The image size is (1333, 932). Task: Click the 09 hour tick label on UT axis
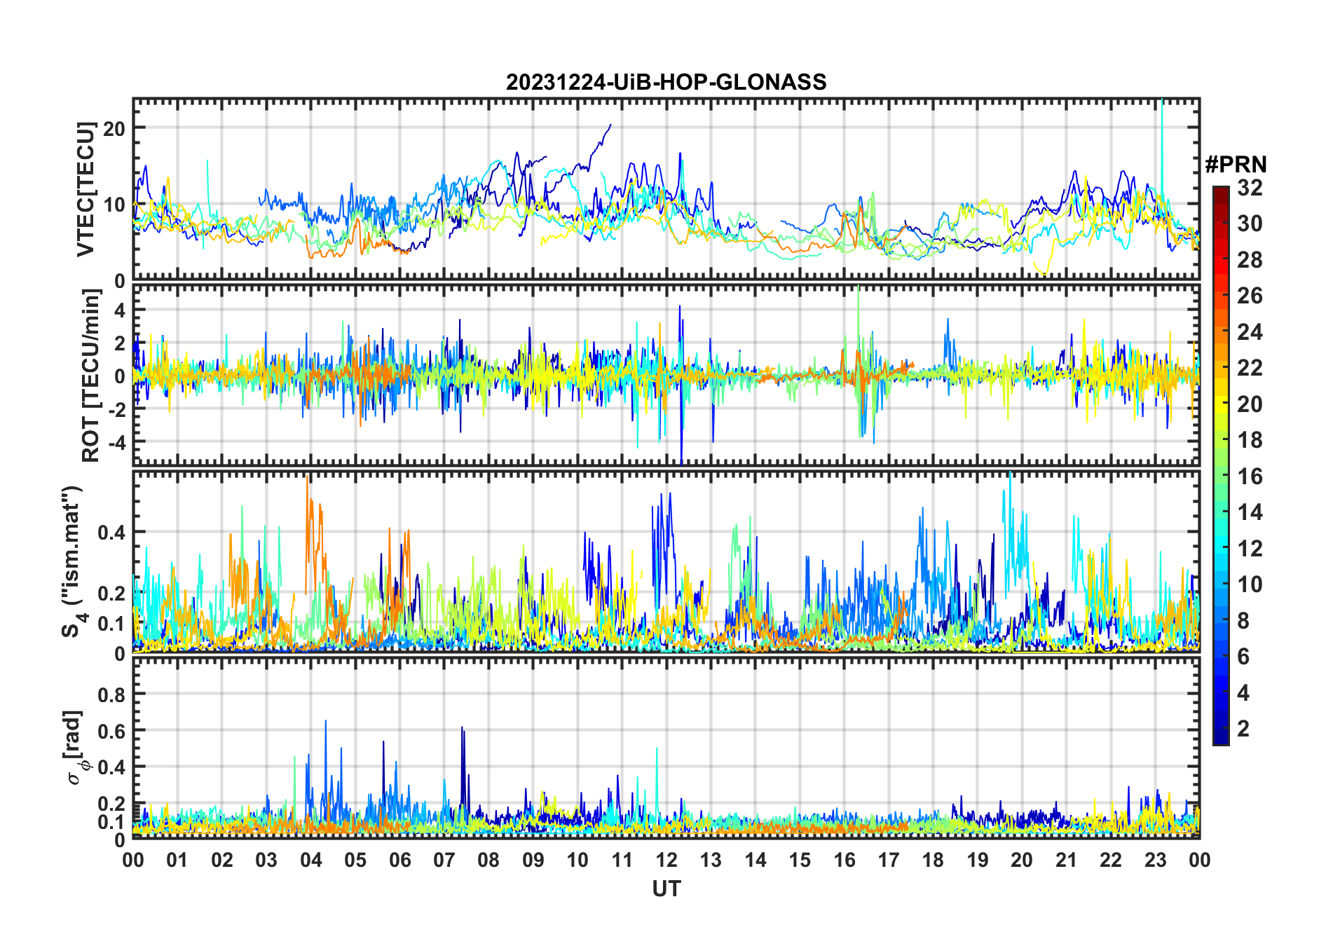click(x=533, y=861)
